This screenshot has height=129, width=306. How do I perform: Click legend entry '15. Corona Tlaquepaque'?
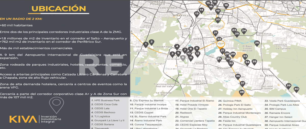145,125
